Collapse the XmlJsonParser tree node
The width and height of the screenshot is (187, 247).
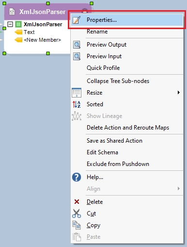click(x=10, y=24)
